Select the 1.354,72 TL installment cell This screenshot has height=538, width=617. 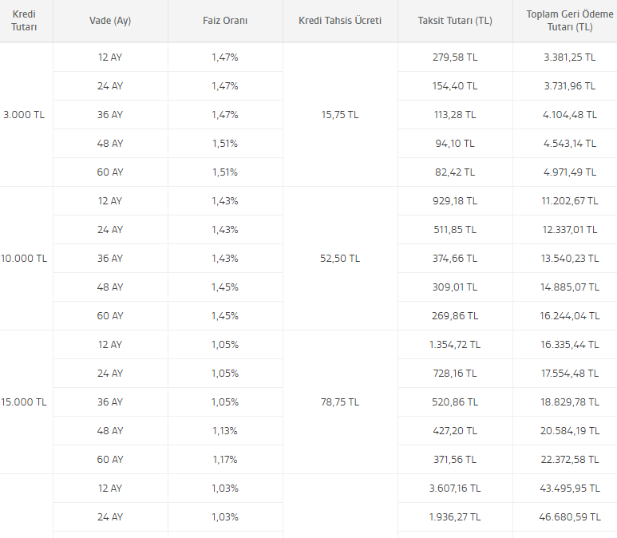click(x=455, y=345)
